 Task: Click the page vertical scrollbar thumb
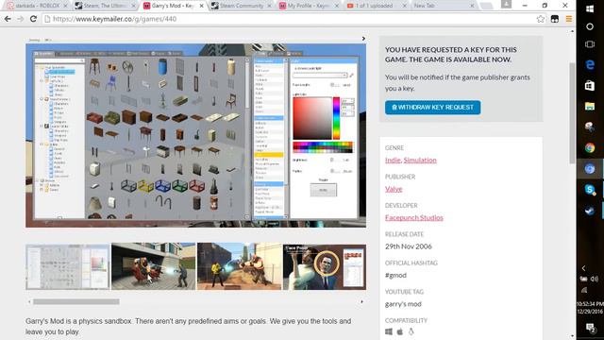(x=572, y=112)
